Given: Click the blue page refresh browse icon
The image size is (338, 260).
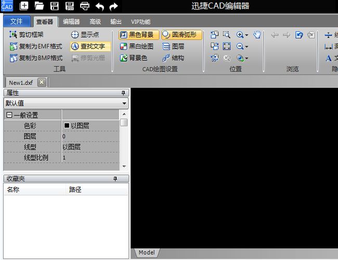Looking at the screenshot, I should click(x=299, y=35).
